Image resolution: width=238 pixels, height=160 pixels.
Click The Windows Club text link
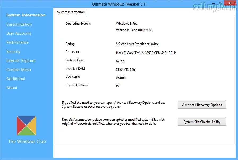pyautogui.click(x=27, y=141)
